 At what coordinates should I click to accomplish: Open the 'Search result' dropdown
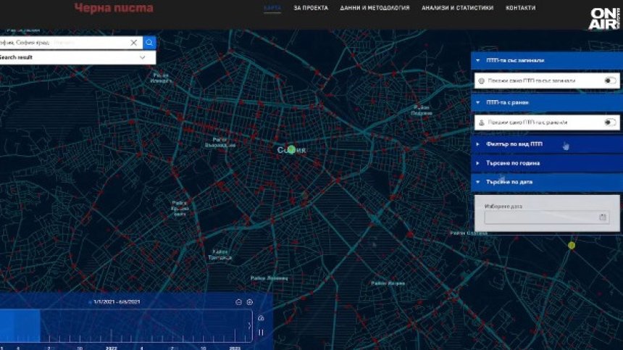[76, 57]
